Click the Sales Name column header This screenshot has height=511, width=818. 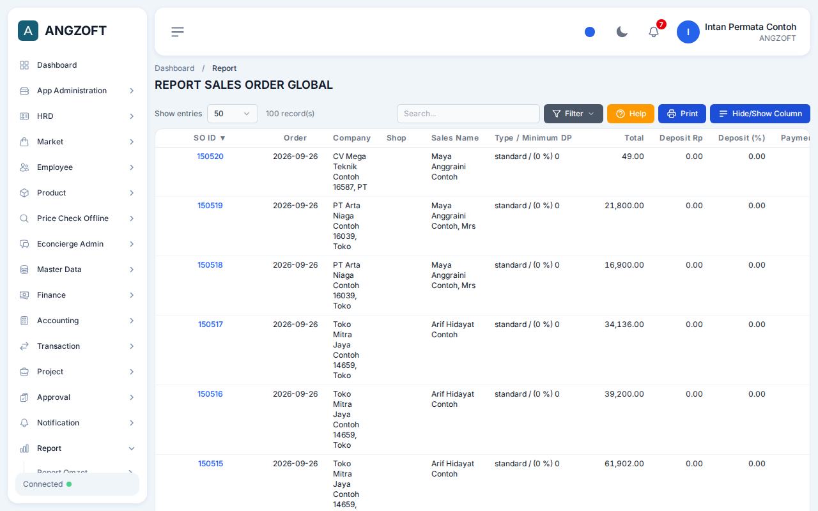pyautogui.click(x=455, y=138)
